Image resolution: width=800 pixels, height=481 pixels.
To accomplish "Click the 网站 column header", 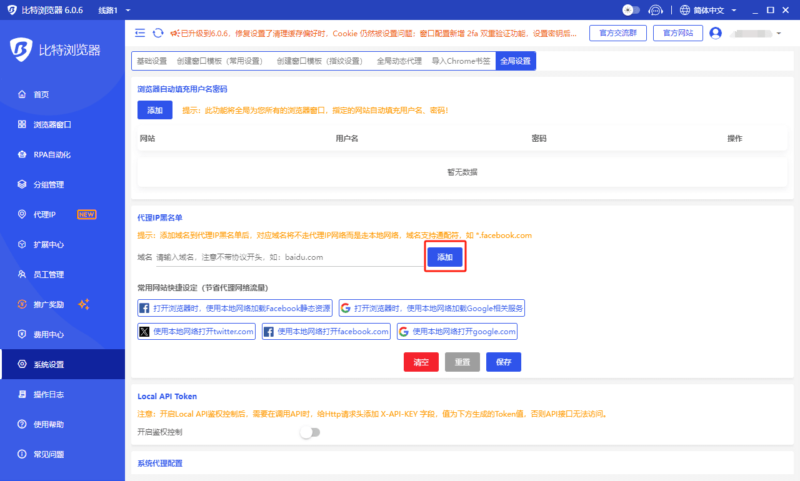I will 147,139.
